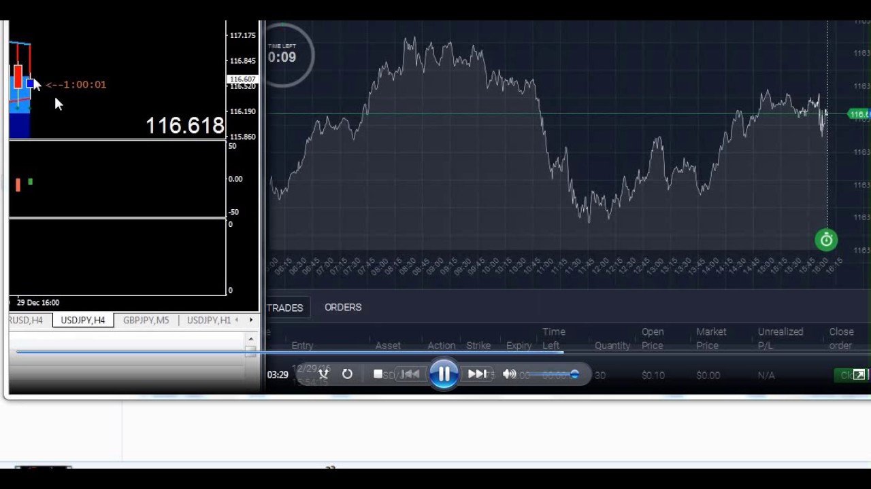Select the GBPJPY,M5 chart tab
The height and width of the screenshot is (489, 871).
pos(146,320)
